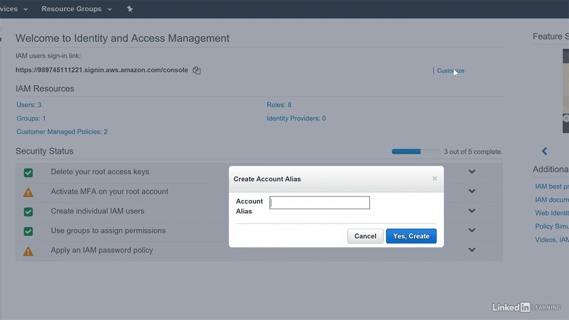The image size is (569, 320).
Task: Click green check for root access keys
Action: pyautogui.click(x=28, y=173)
